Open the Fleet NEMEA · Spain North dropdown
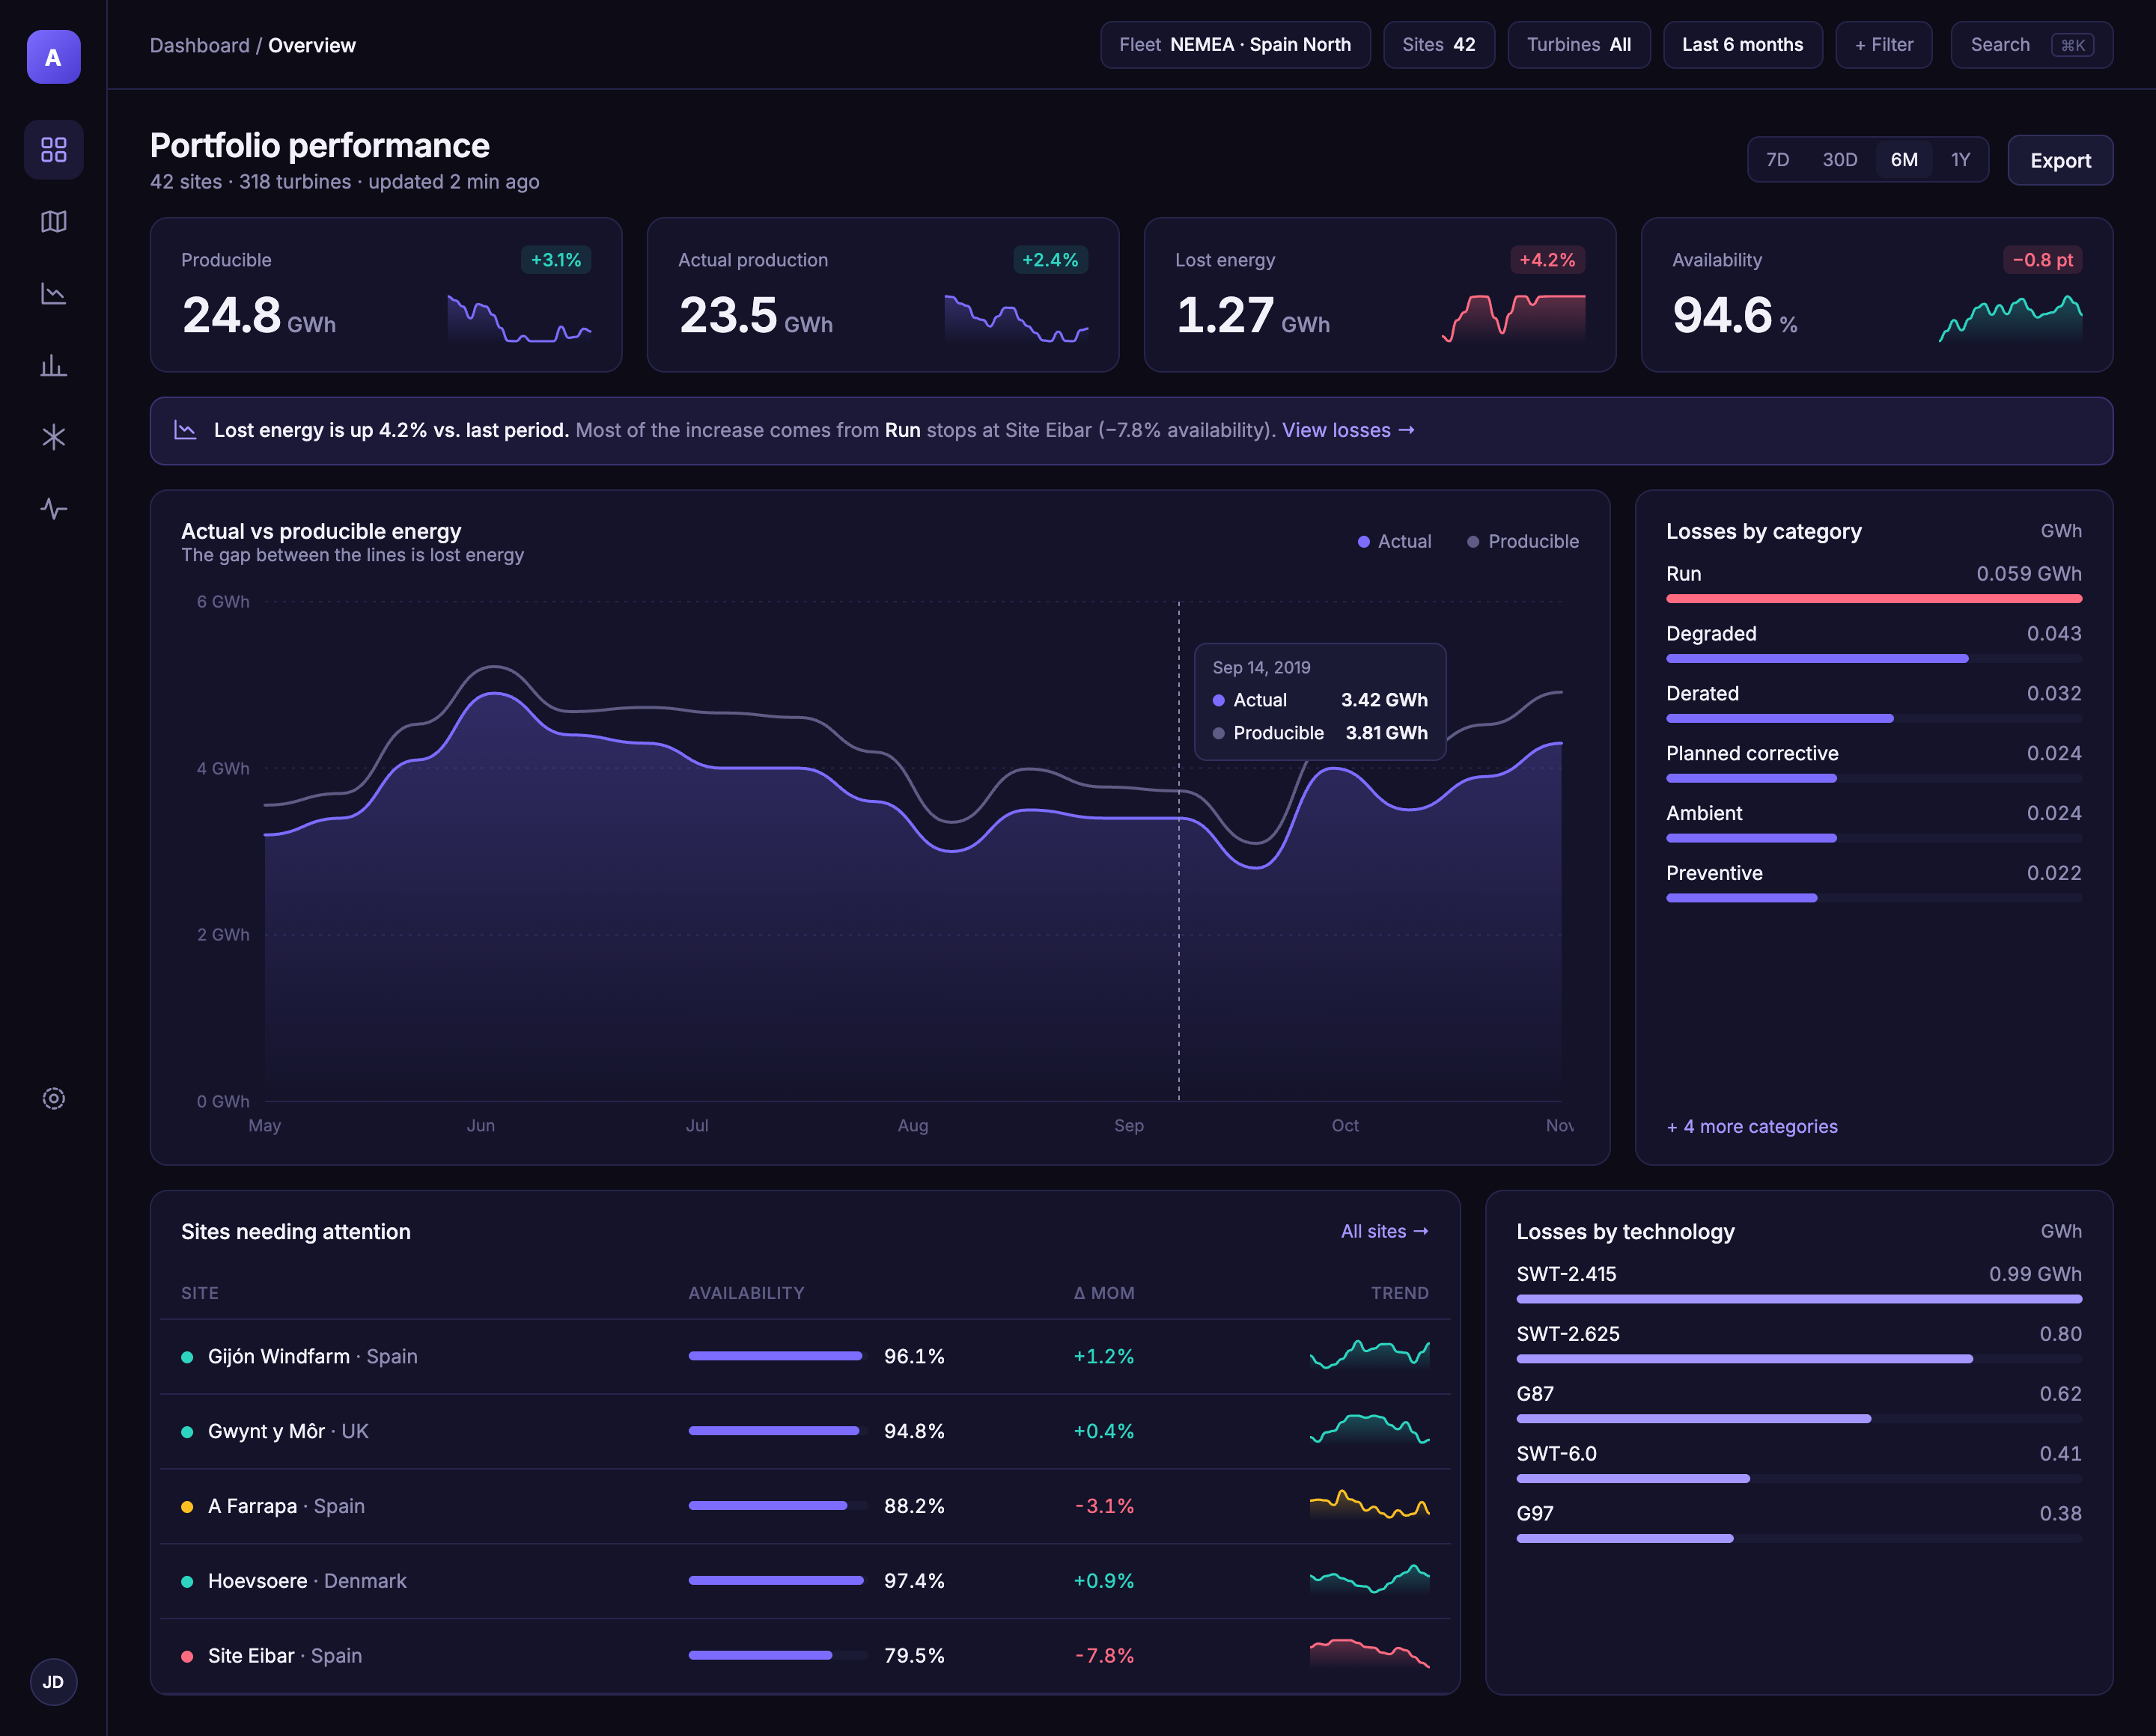The width and height of the screenshot is (2156, 1736). 1234,45
